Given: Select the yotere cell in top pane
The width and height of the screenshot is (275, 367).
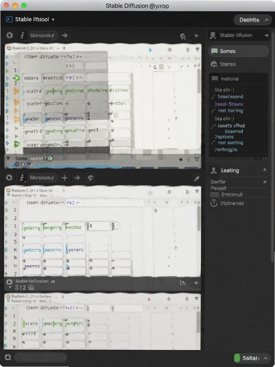Looking at the screenshot, I should 31,78.
